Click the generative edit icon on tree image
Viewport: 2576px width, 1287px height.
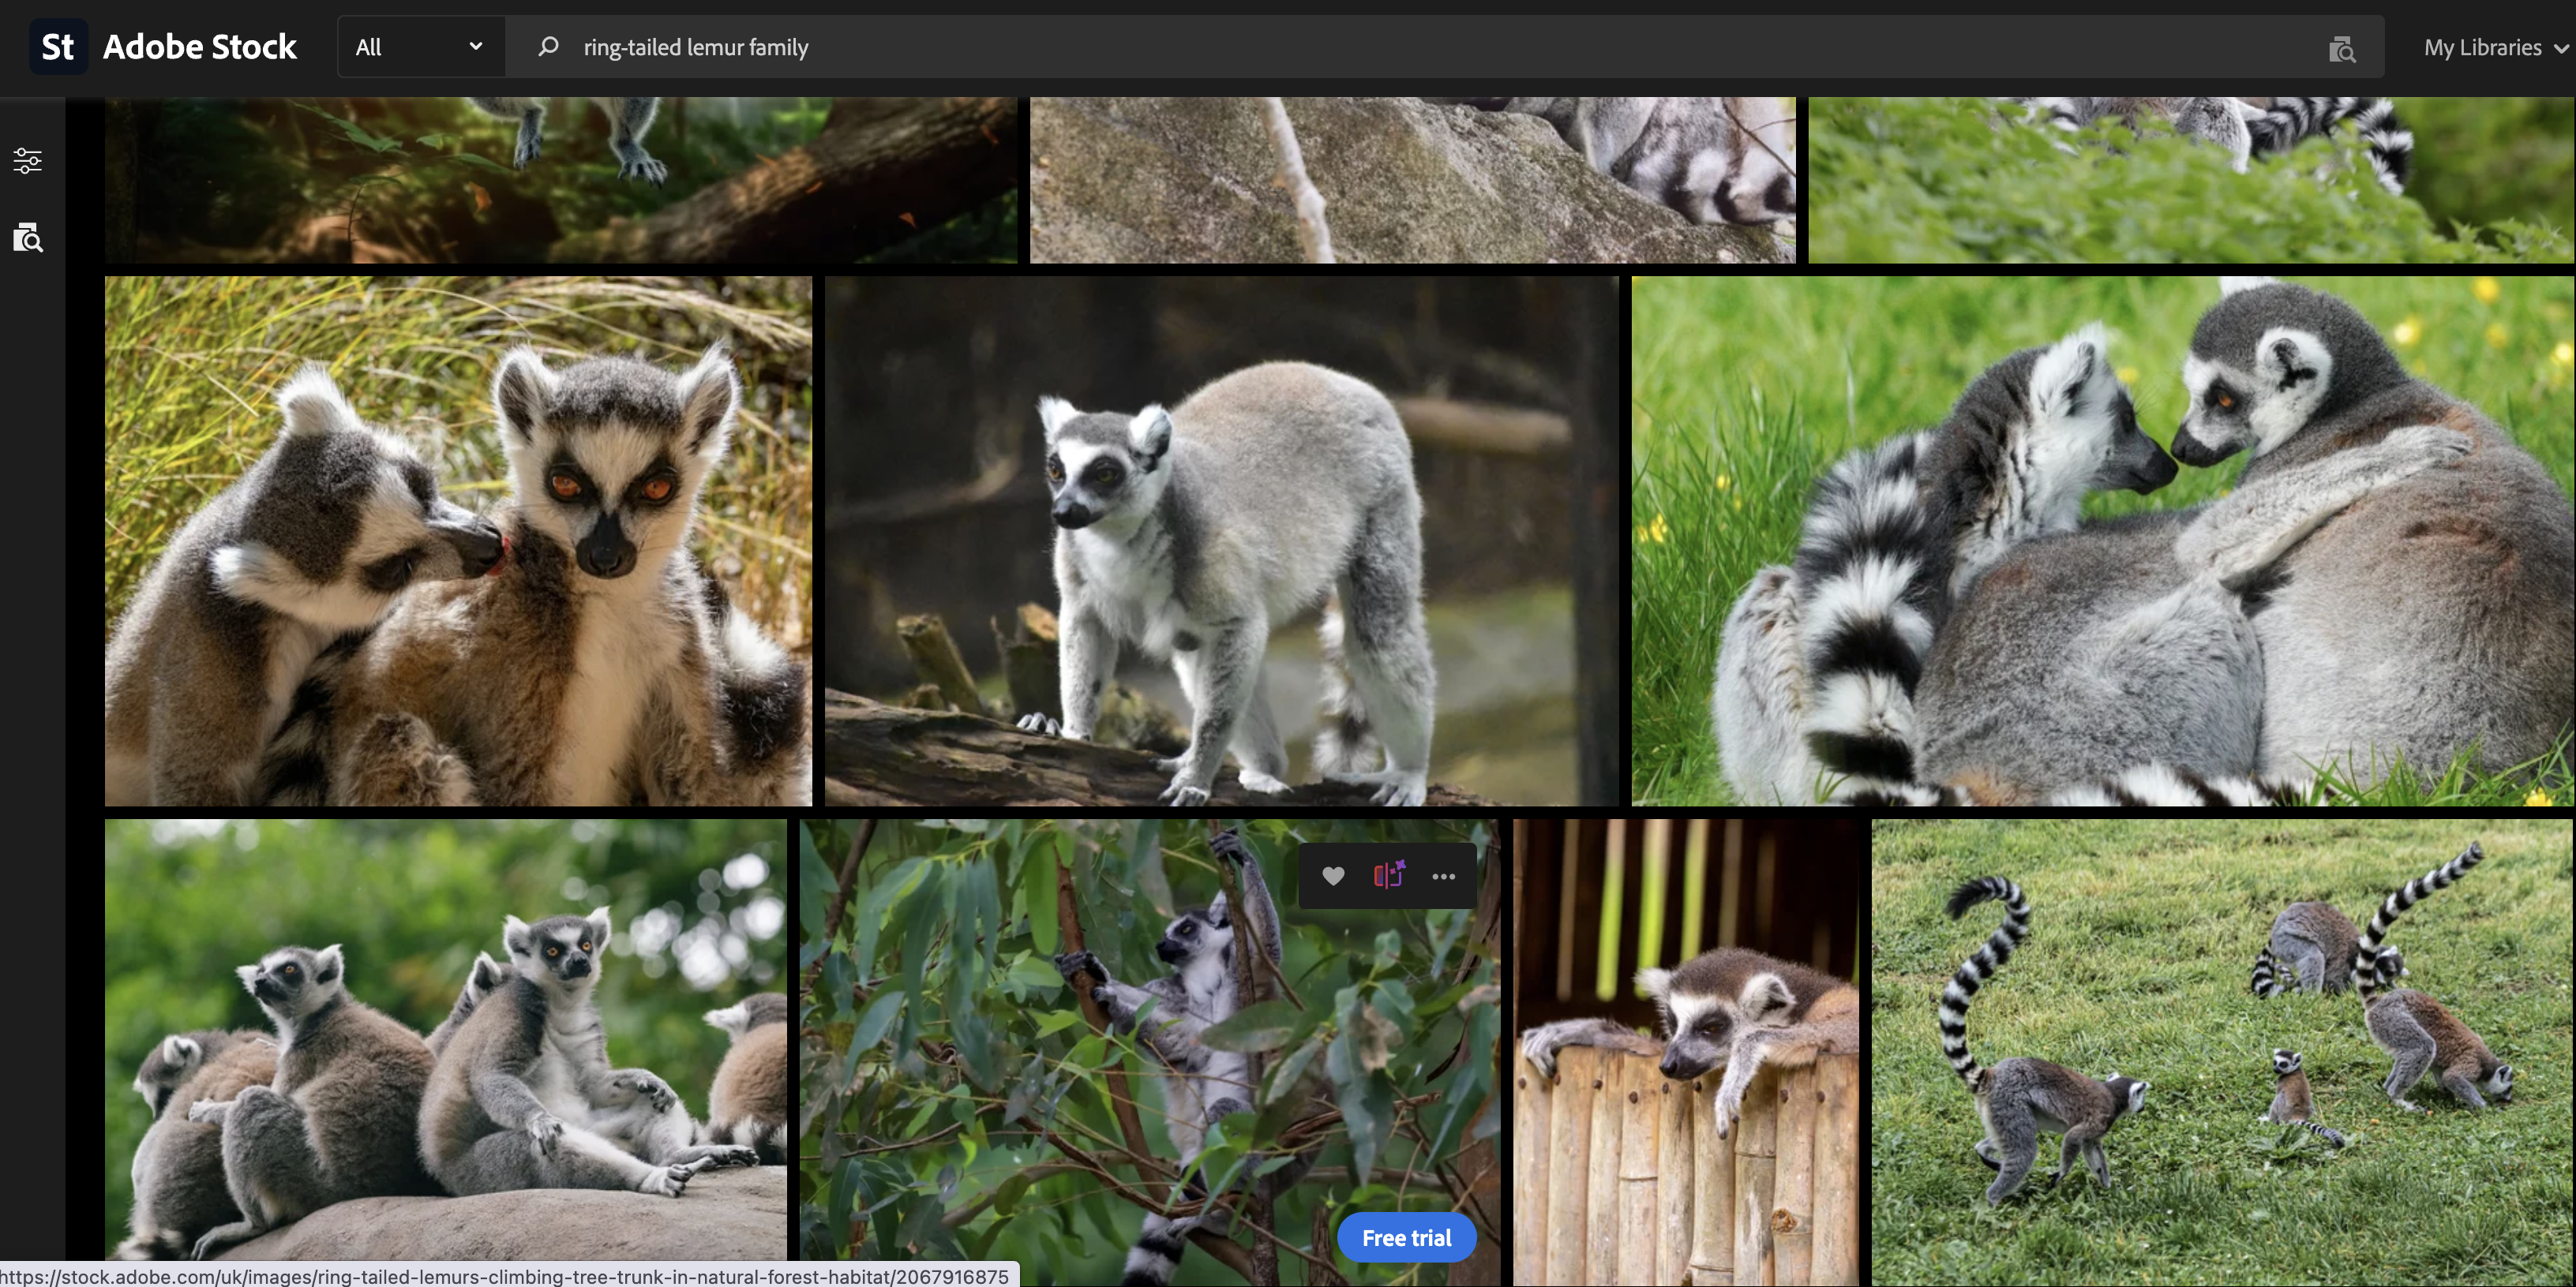coord(1388,875)
